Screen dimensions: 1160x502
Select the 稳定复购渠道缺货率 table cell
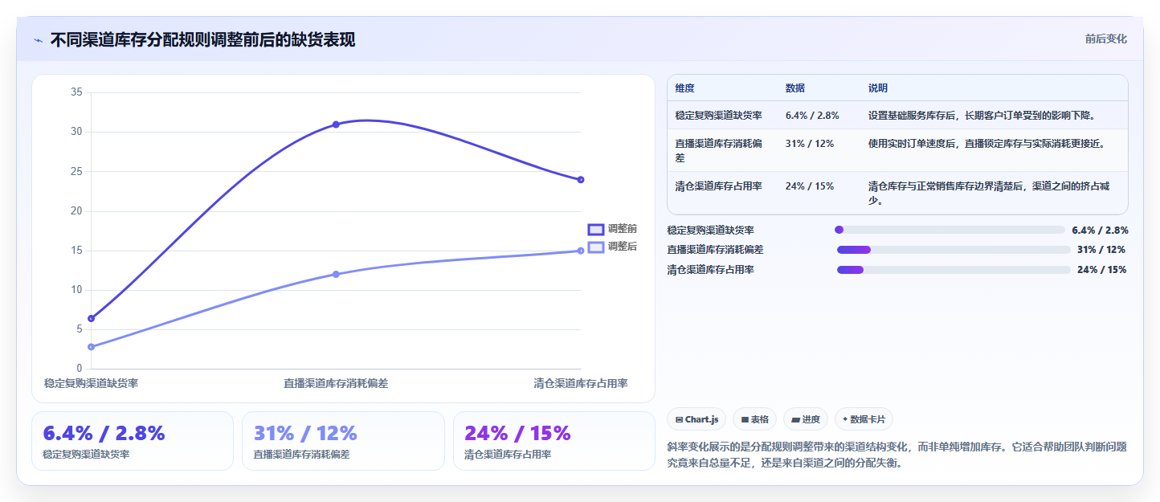(718, 115)
